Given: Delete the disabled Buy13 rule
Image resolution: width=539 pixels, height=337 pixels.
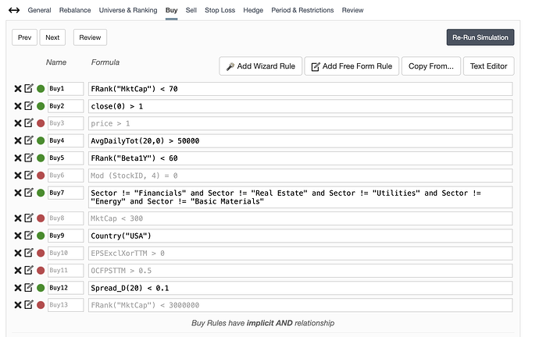Looking at the screenshot, I should [17, 305].
